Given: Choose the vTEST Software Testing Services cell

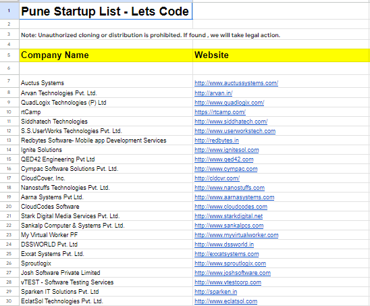Looking at the screenshot, I should point(106,282).
